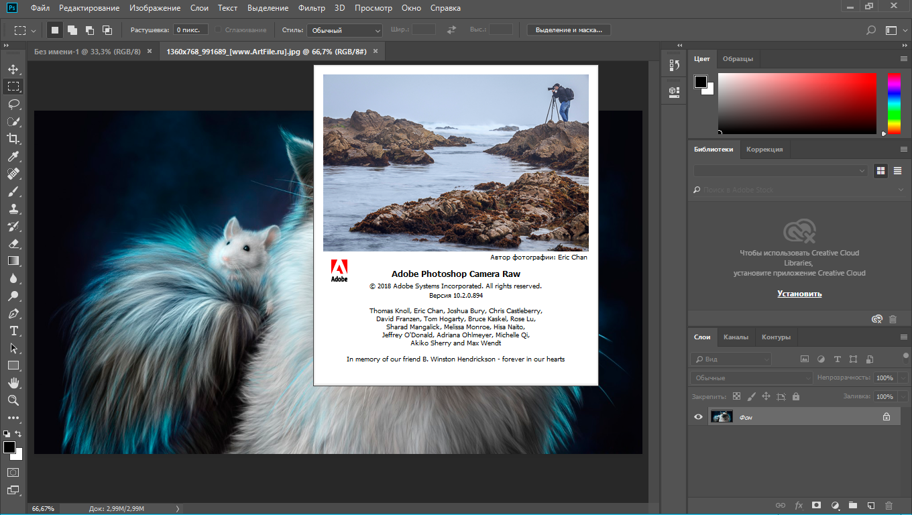This screenshot has width=912, height=515.
Task: Open the Обычные blend mode dropdown
Action: click(x=751, y=378)
